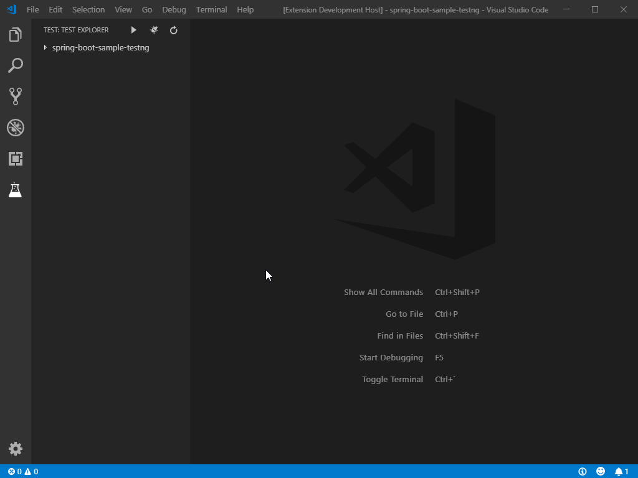Open the Terminal menu
This screenshot has width=638, height=478.
click(212, 9)
